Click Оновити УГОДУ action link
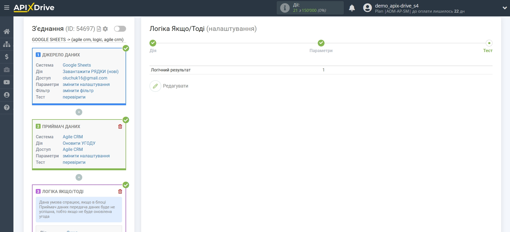Viewport: 510px width, 232px height. click(79, 143)
